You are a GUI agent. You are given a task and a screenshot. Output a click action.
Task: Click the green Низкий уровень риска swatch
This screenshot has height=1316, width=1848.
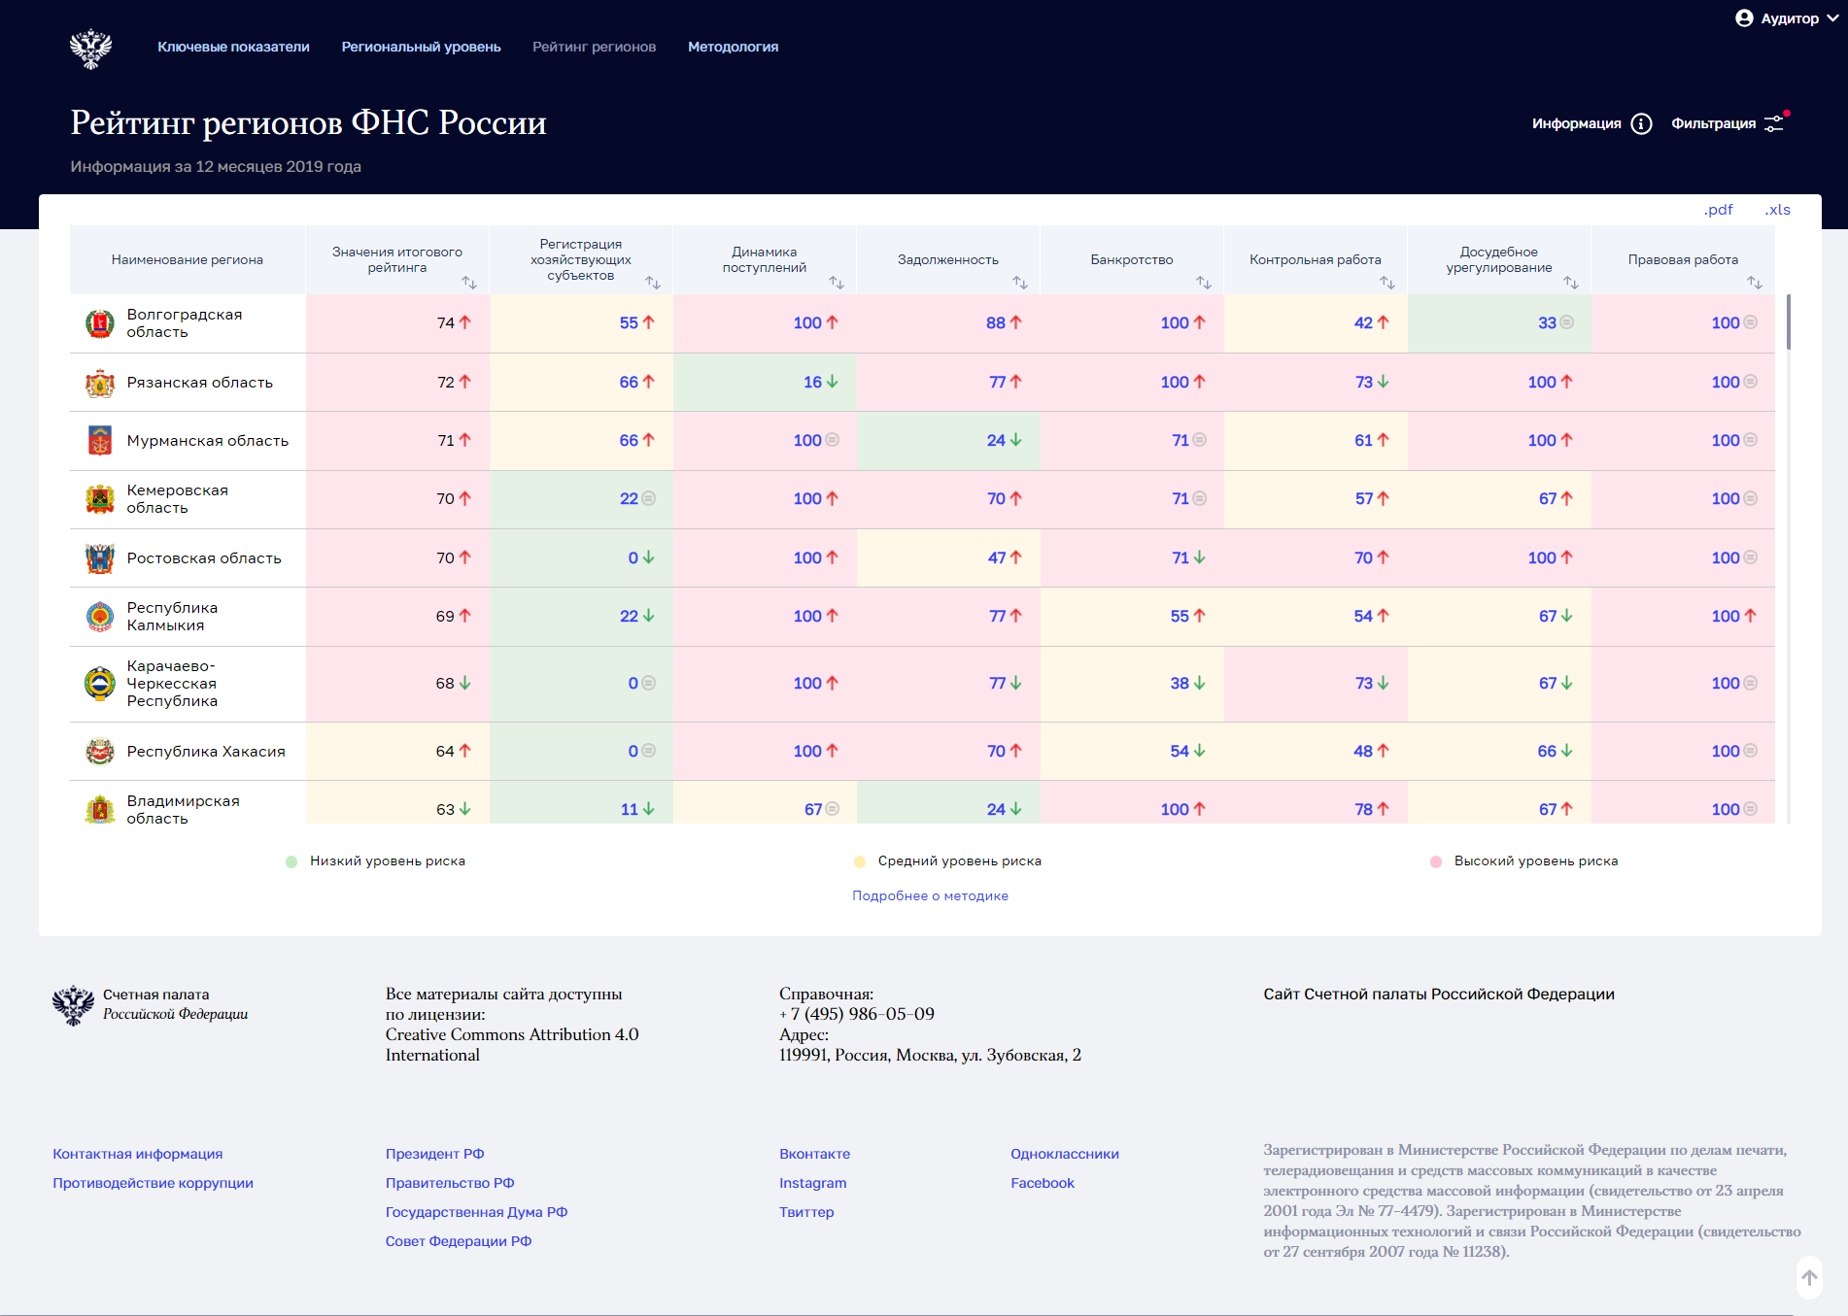click(x=291, y=861)
